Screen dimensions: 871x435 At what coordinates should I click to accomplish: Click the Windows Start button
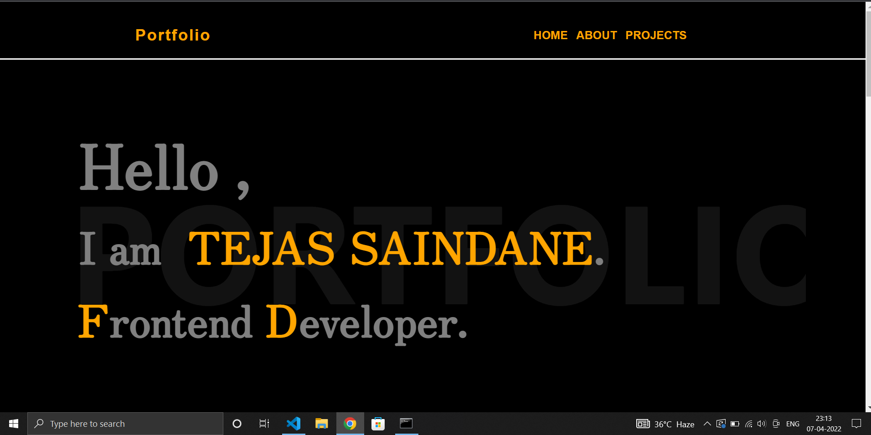14,424
